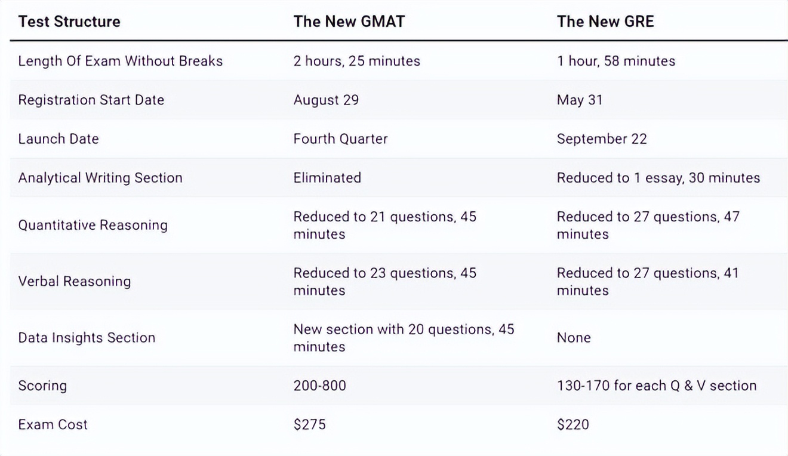
Task: Click the Test Structure column header
Action: point(69,22)
